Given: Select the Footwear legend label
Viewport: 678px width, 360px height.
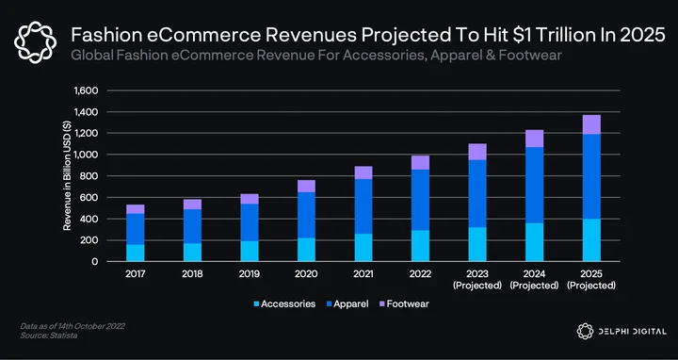Looking at the screenshot, I should tap(408, 303).
